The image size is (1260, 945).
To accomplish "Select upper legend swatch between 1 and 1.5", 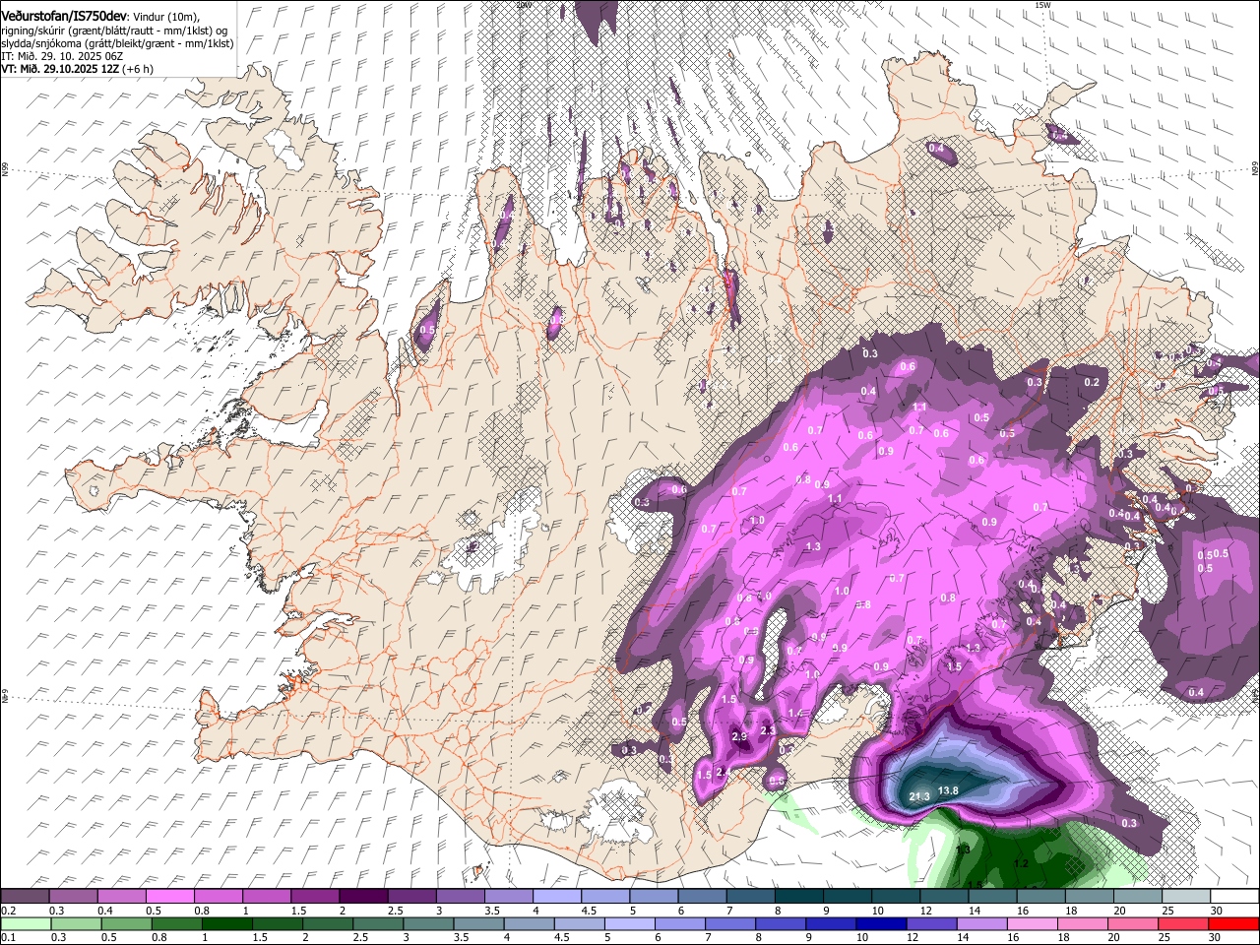I will (x=267, y=896).
